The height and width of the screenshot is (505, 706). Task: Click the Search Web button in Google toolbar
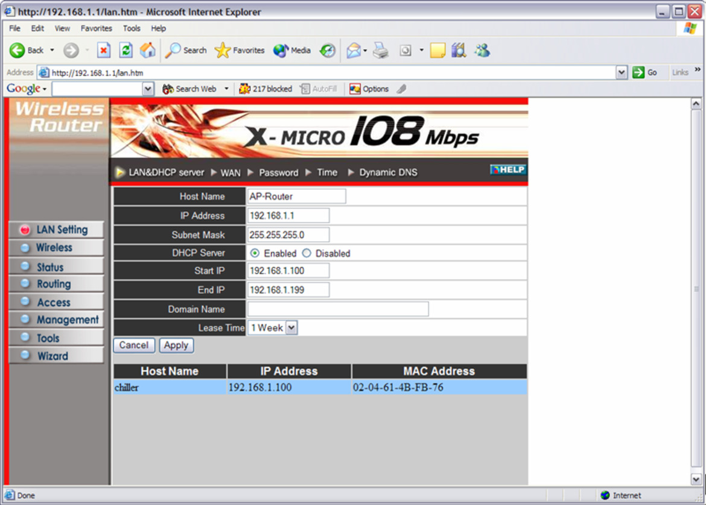point(189,89)
